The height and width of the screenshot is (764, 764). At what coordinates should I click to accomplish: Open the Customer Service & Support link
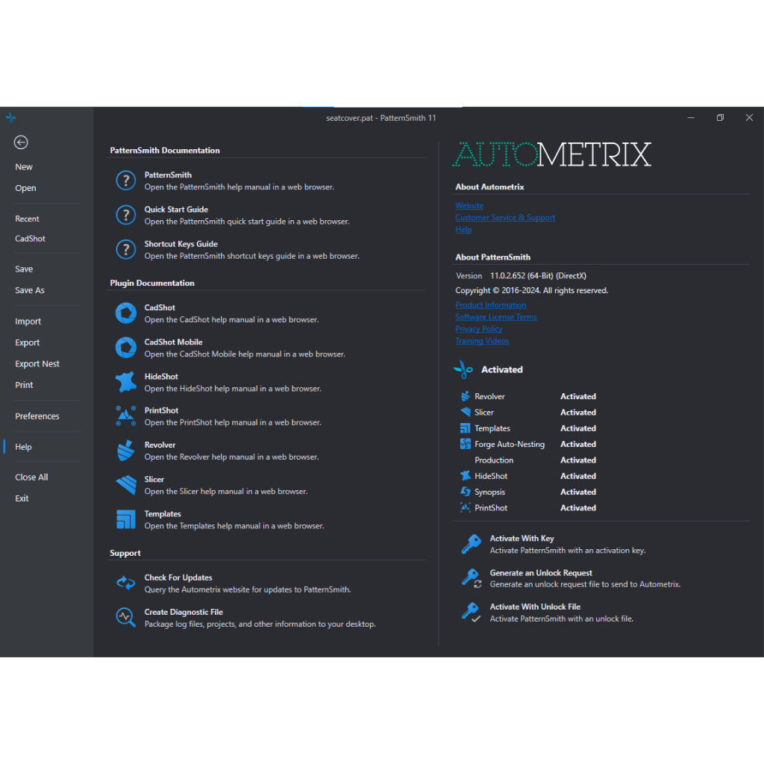[505, 218]
